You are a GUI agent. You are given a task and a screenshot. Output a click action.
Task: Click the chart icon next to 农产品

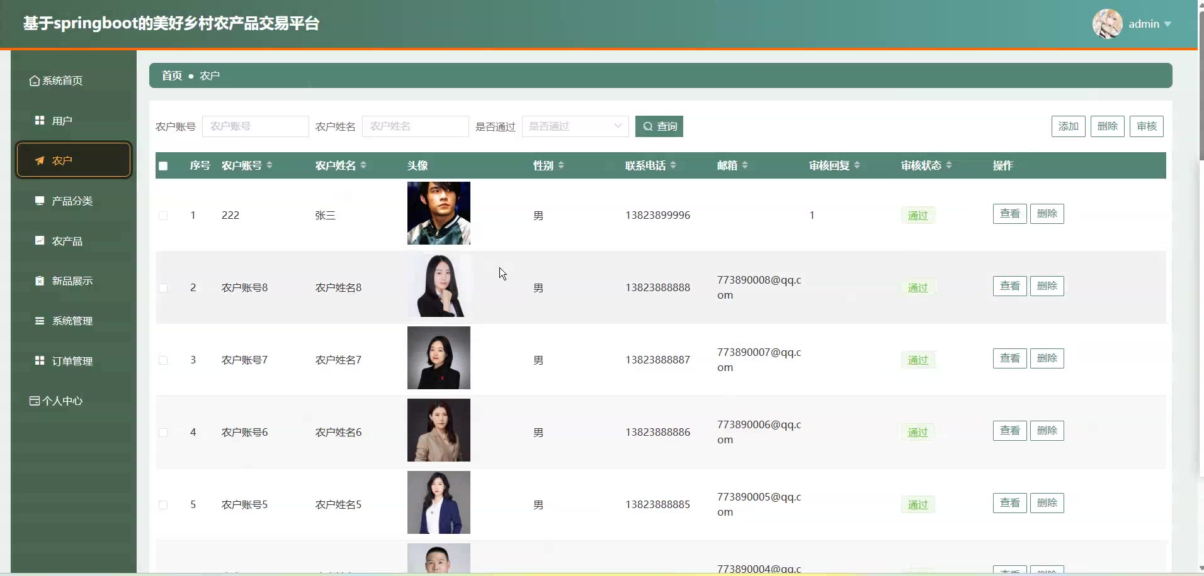40,241
